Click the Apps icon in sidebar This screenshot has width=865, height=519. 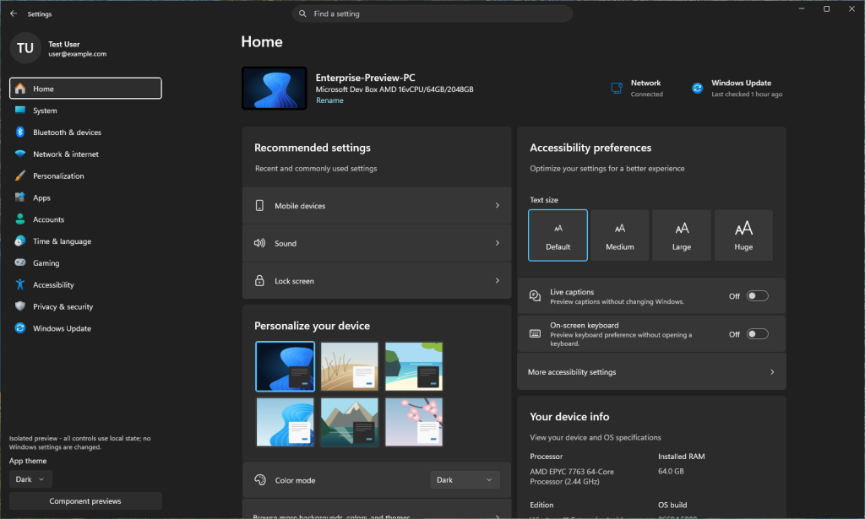(20, 197)
